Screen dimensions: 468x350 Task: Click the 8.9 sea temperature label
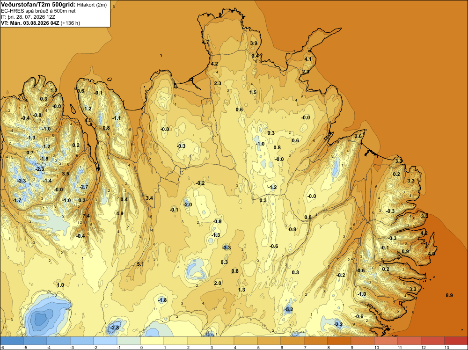449,295
